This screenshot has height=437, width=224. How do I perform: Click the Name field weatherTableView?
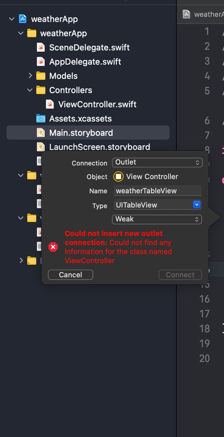click(158, 191)
